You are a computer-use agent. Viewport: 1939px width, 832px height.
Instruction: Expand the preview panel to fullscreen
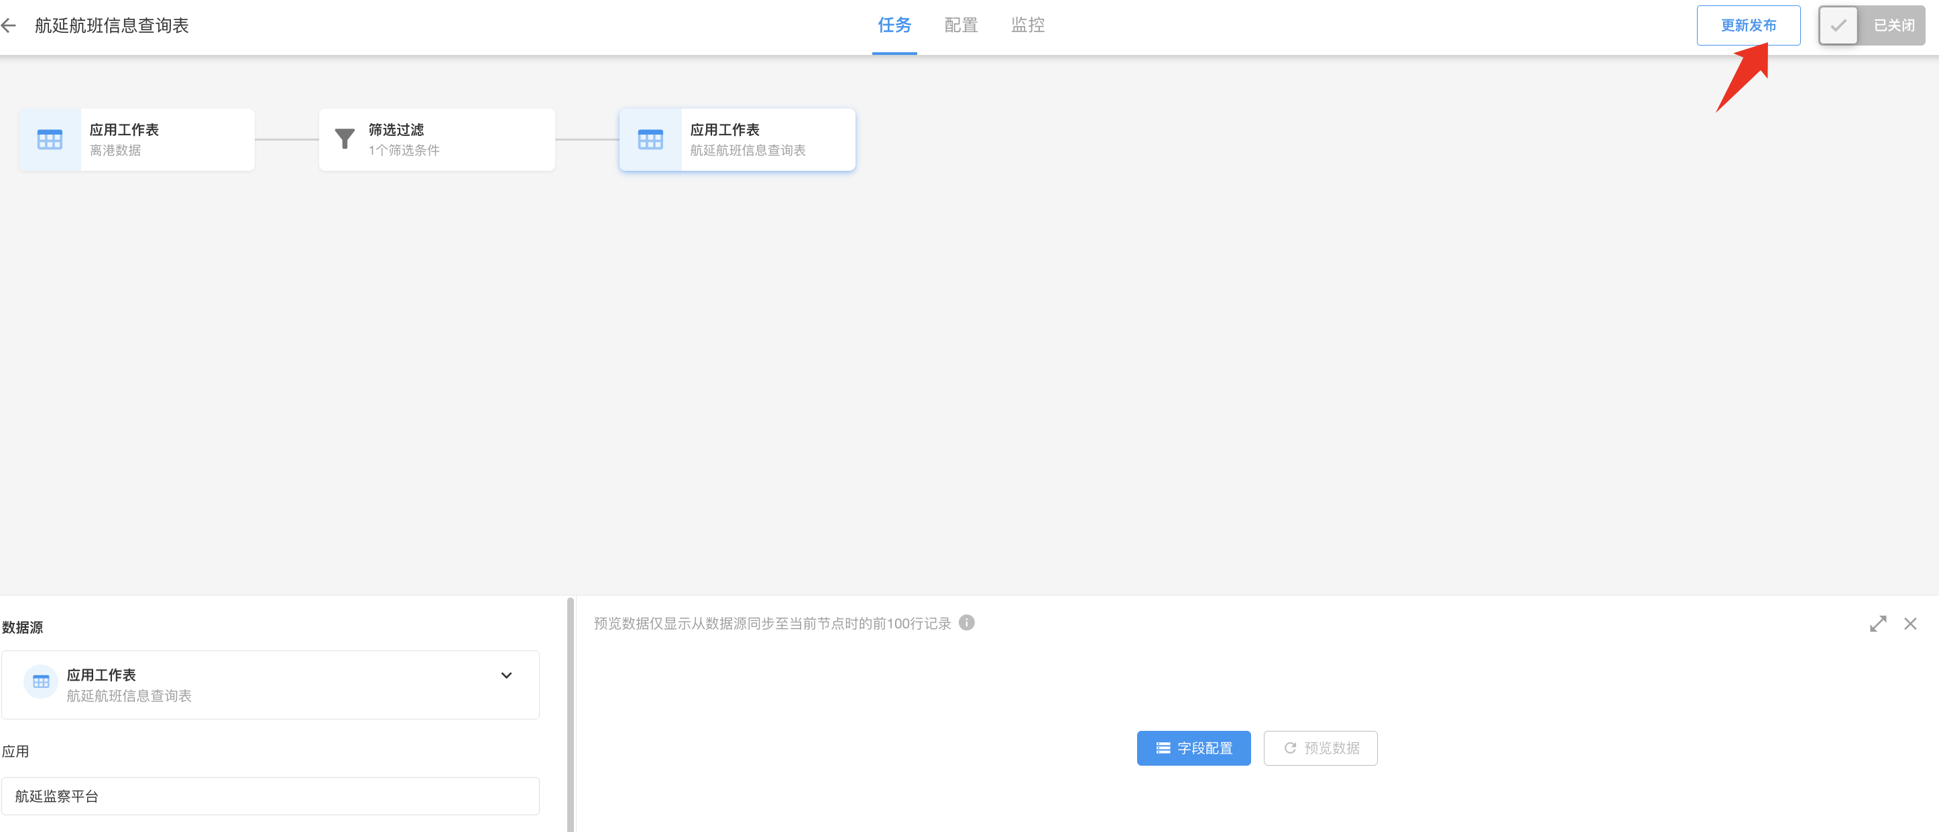tap(1877, 624)
